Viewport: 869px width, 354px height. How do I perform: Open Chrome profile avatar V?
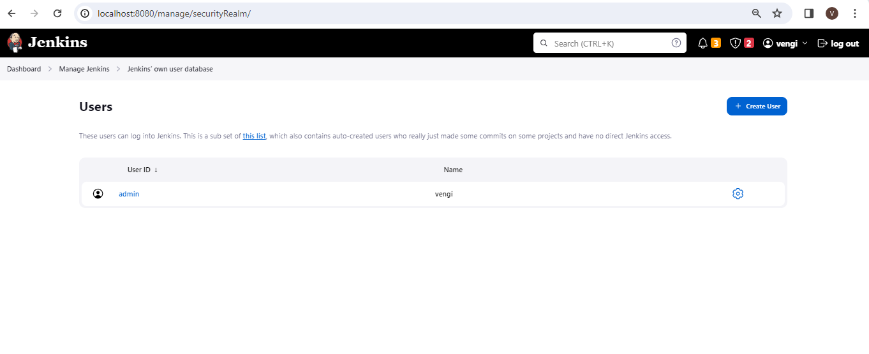click(x=832, y=13)
